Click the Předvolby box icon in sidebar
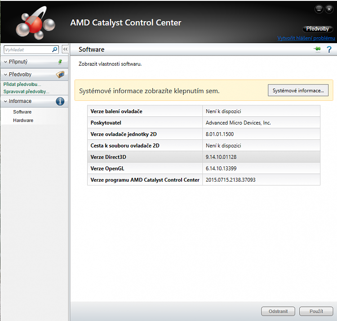The image size is (337, 321). (x=60, y=74)
